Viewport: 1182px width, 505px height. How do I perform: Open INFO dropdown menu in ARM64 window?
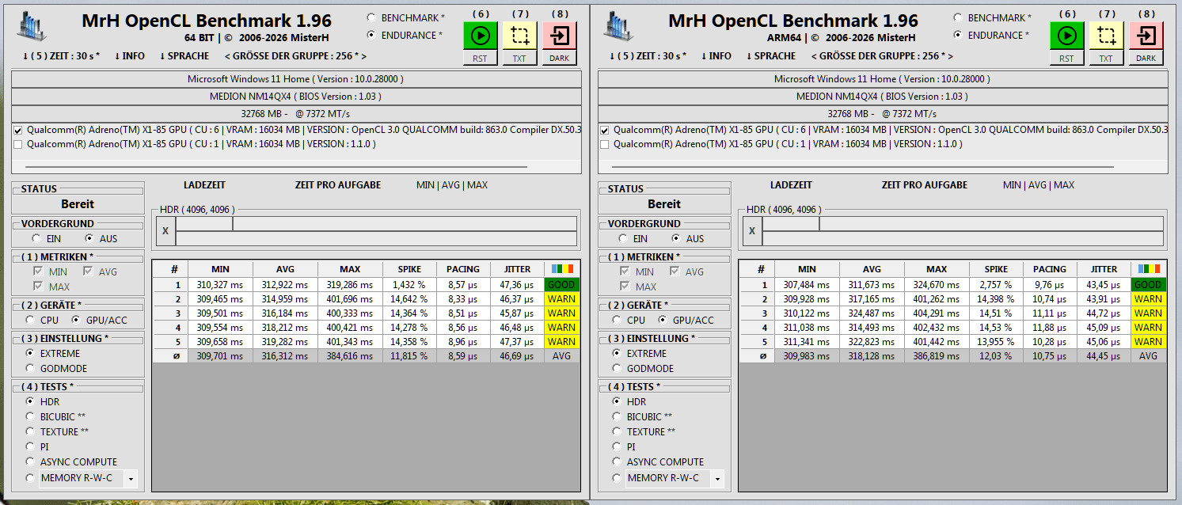click(716, 56)
